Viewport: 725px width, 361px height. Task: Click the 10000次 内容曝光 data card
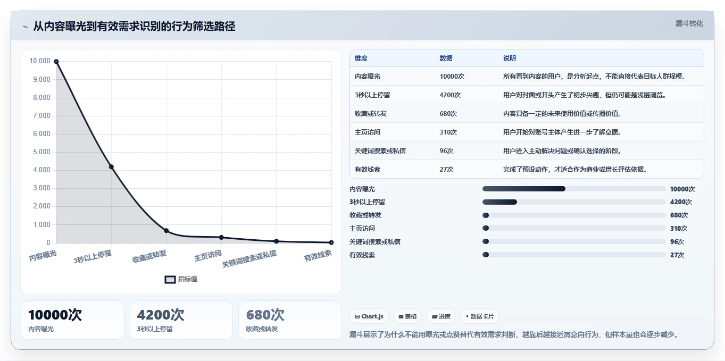click(x=72, y=320)
